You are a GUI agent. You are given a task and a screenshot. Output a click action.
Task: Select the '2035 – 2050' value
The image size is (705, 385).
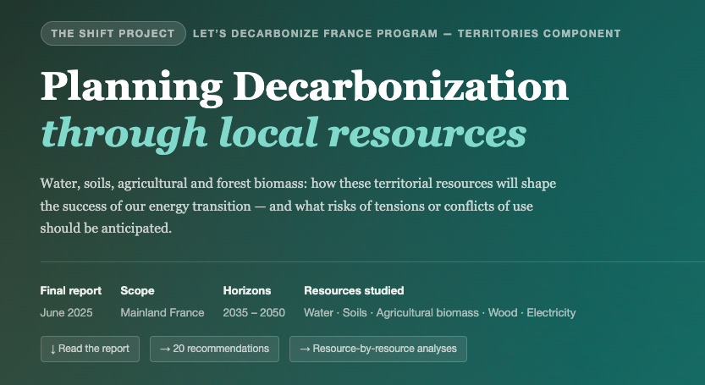(254, 312)
